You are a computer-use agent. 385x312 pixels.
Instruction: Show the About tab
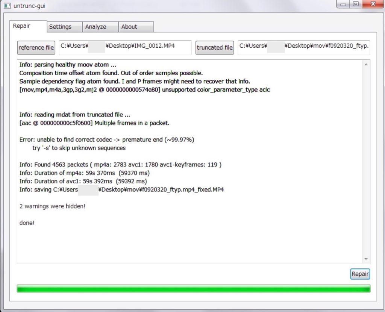129,27
